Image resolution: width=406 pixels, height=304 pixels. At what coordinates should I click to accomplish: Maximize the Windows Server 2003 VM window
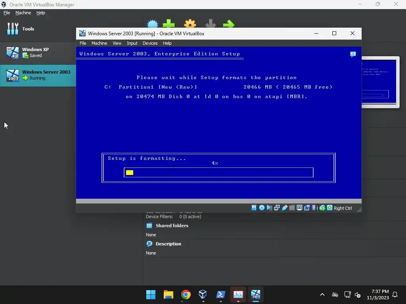(334, 33)
